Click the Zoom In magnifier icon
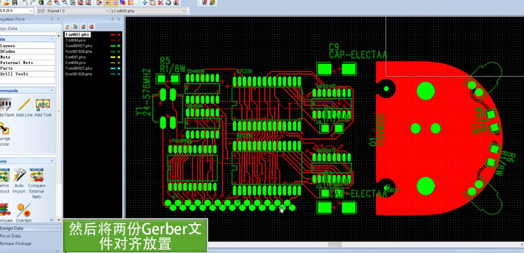Screen dimensions: 524x253 pyautogui.click(x=57, y=2)
